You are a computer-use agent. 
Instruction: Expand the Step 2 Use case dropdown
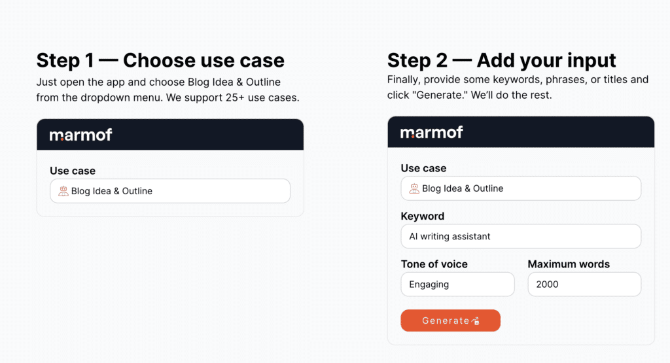[521, 188]
